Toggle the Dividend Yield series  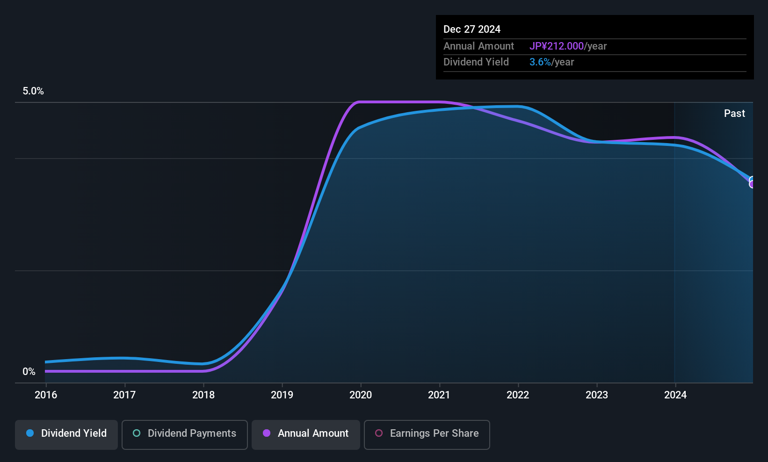pos(66,435)
